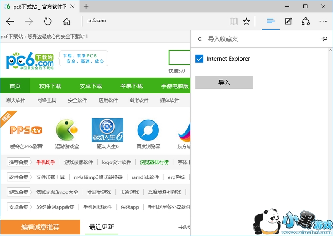Click the 游戏合集 label button
Viewport: 333px width, 236px height.
pyautogui.click(x=19, y=192)
